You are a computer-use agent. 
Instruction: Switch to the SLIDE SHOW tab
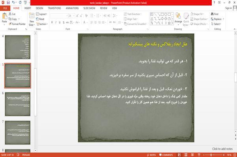click(x=89, y=8)
